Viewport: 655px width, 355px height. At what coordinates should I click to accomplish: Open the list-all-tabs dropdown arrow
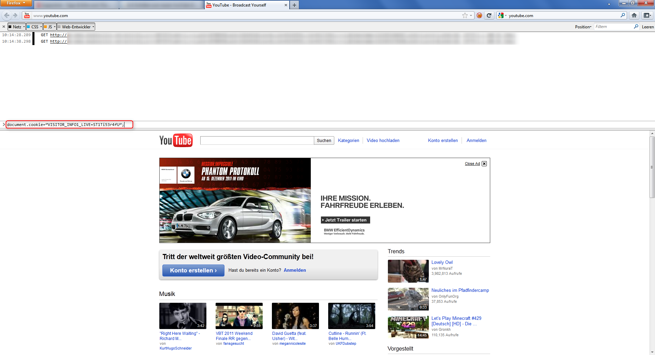click(609, 4)
